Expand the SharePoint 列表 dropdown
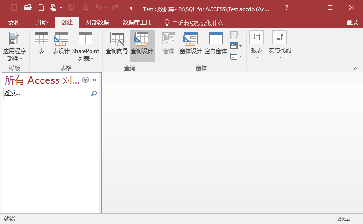Viewport: 363px width, 224px height. [x=85, y=47]
